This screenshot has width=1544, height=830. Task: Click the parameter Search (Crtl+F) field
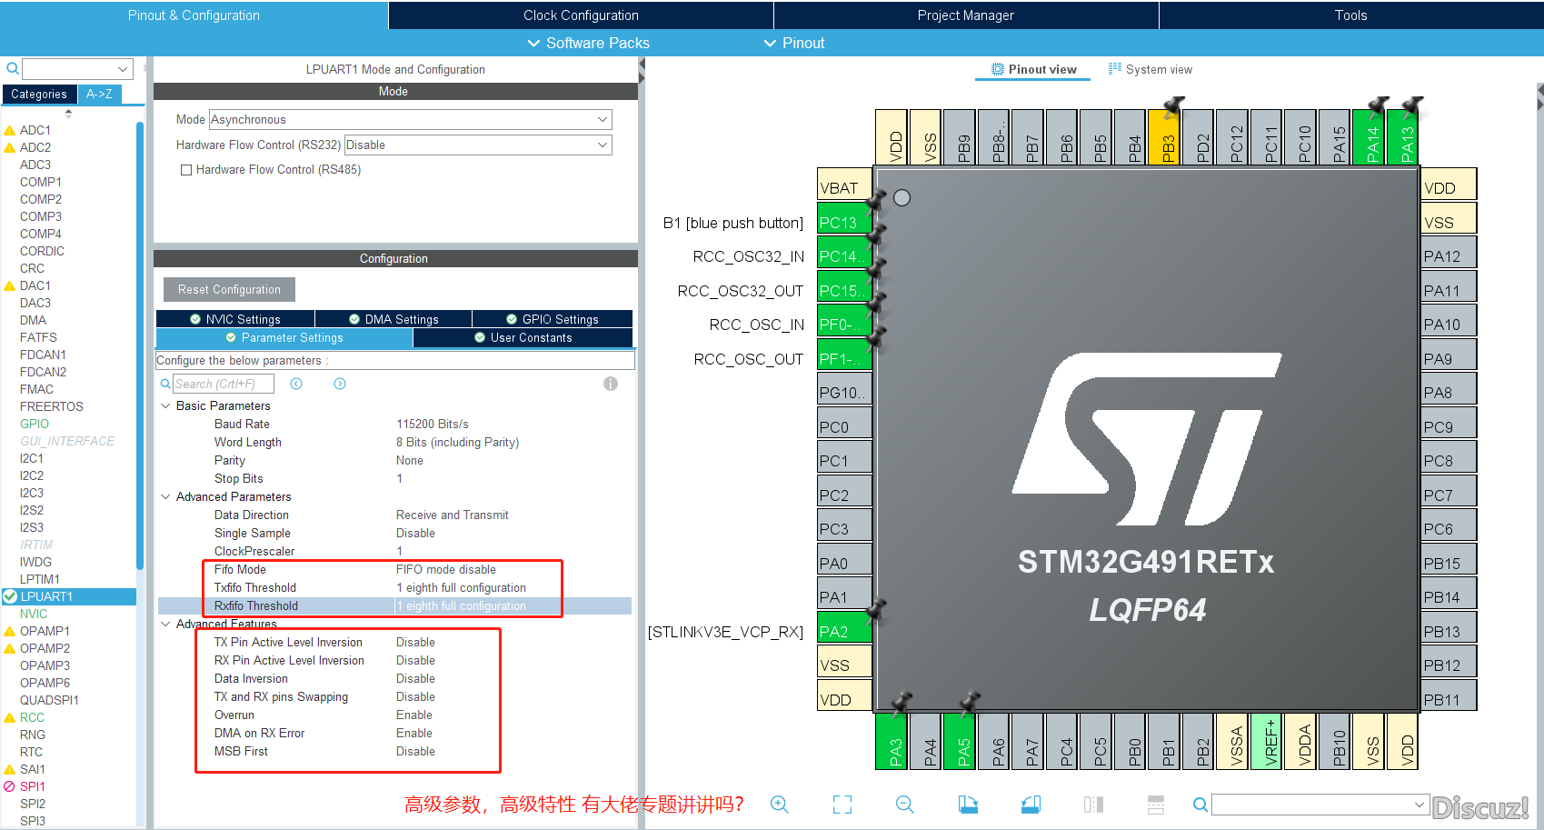(x=224, y=384)
